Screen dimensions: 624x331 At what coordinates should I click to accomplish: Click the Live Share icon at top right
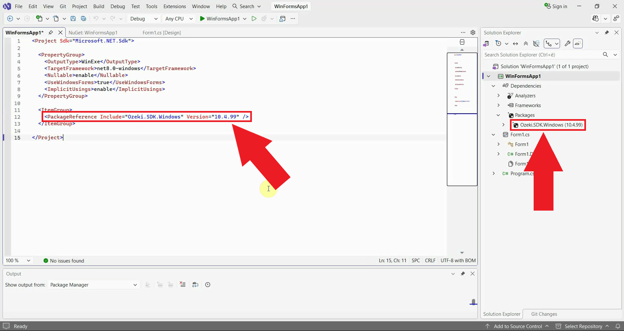(x=616, y=18)
